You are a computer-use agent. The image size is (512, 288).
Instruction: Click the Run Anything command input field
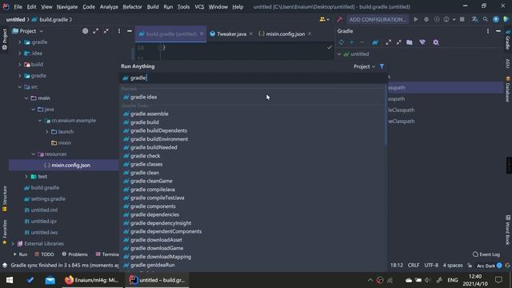(253, 78)
